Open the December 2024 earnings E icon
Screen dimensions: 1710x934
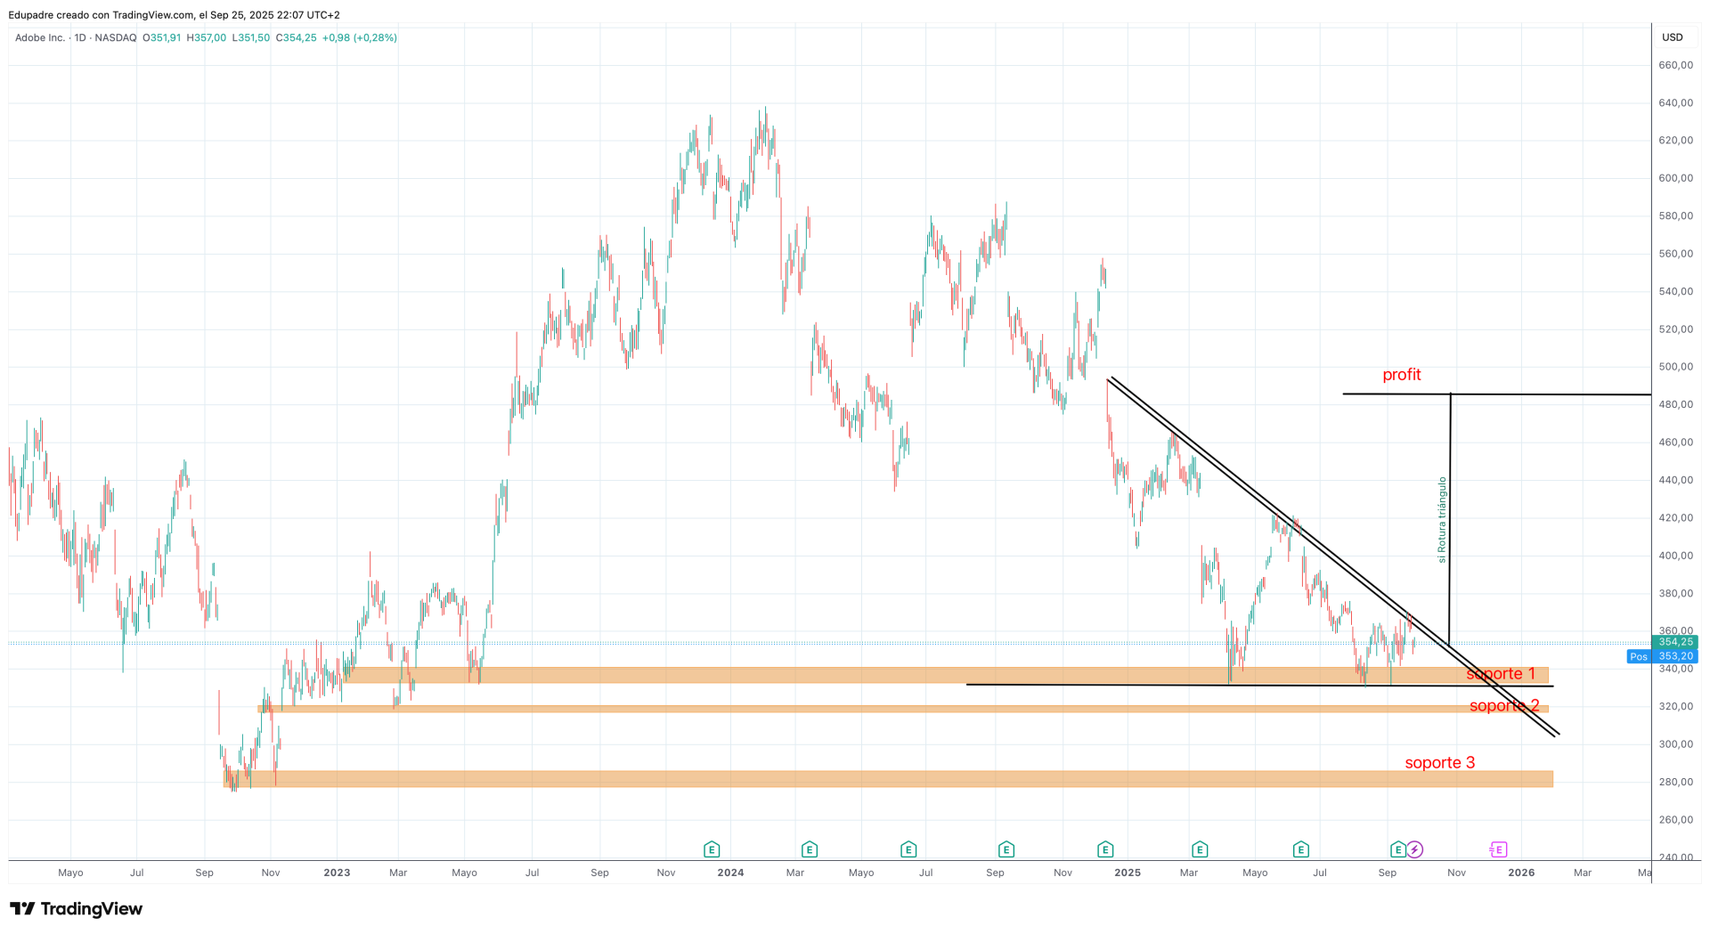(x=1104, y=849)
